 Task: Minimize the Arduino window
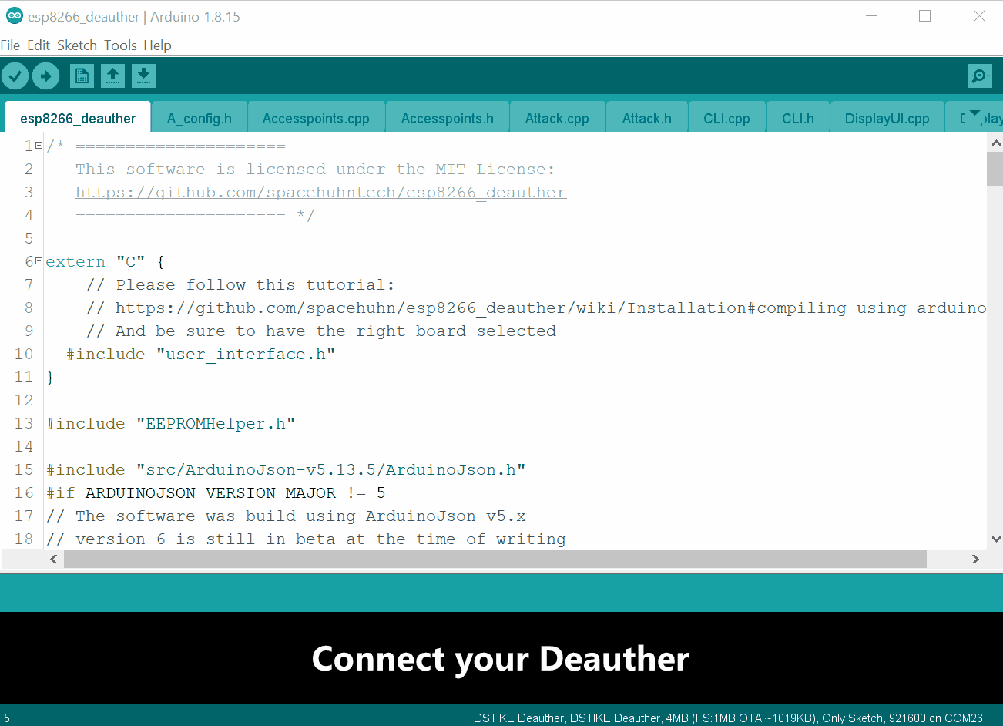point(872,16)
